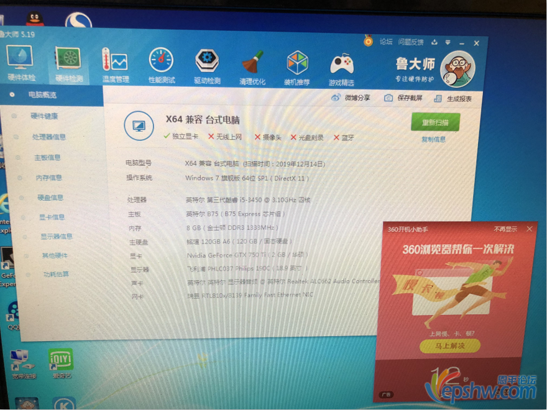Launch 性能测试 performance test
The image size is (547, 410).
tap(161, 65)
